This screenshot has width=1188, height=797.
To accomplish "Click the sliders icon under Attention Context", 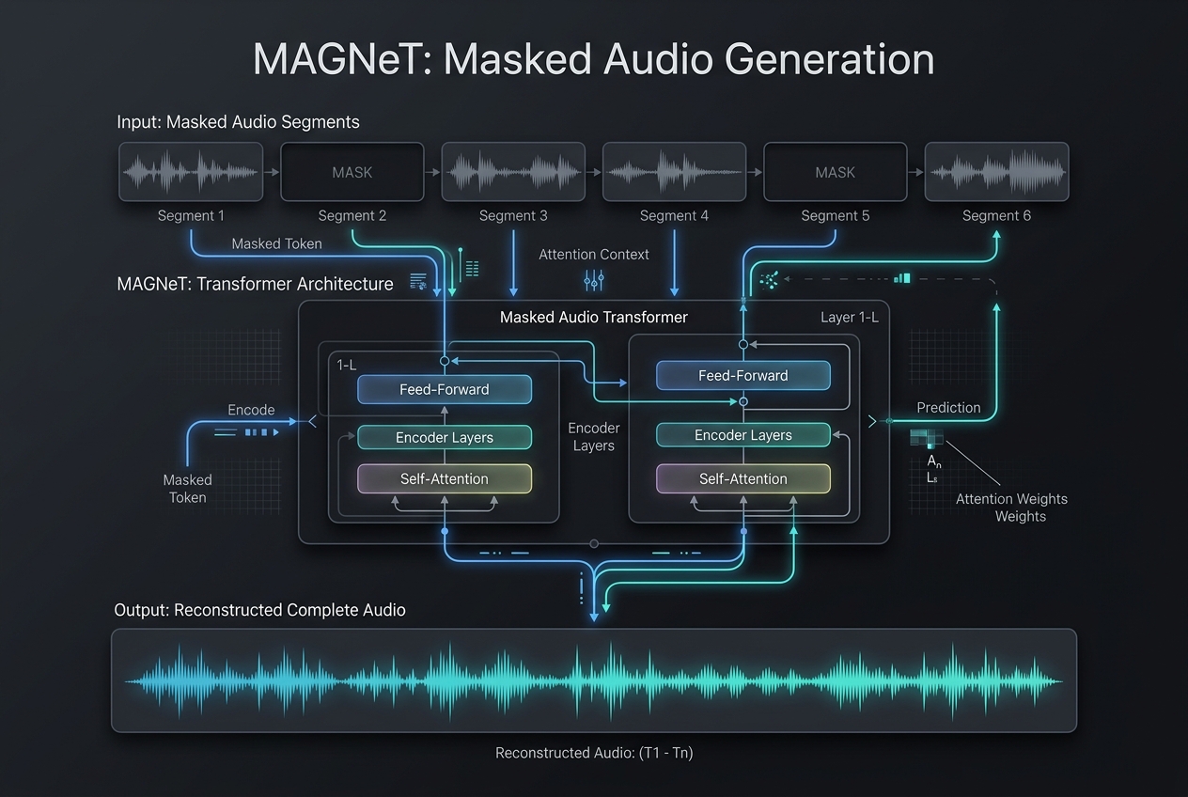I will click(x=593, y=280).
